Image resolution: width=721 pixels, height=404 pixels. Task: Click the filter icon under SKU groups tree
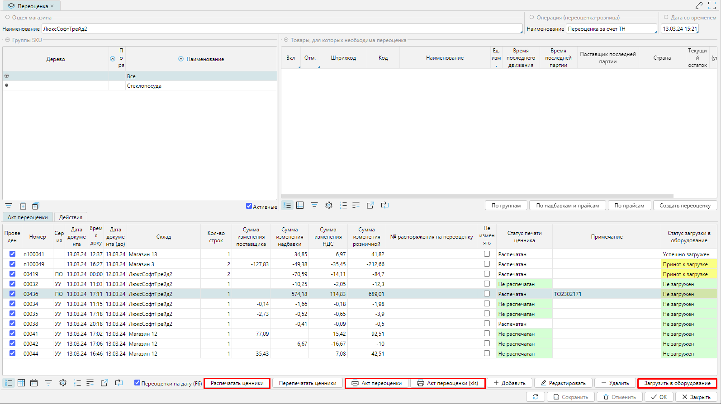(9, 206)
